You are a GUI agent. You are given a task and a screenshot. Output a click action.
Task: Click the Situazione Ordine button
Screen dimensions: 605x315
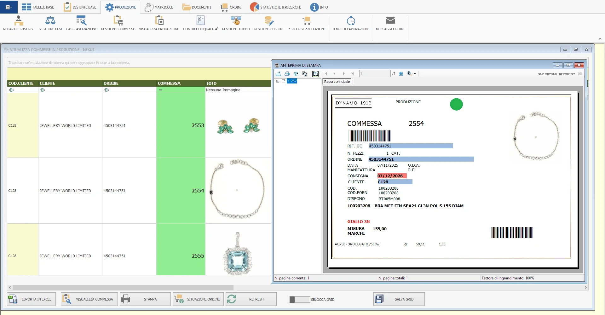coord(198,299)
